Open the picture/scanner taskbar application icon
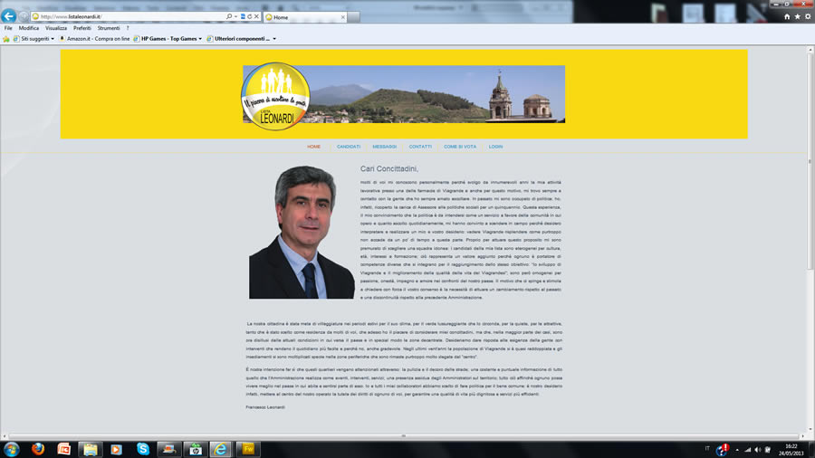 (x=169, y=449)
